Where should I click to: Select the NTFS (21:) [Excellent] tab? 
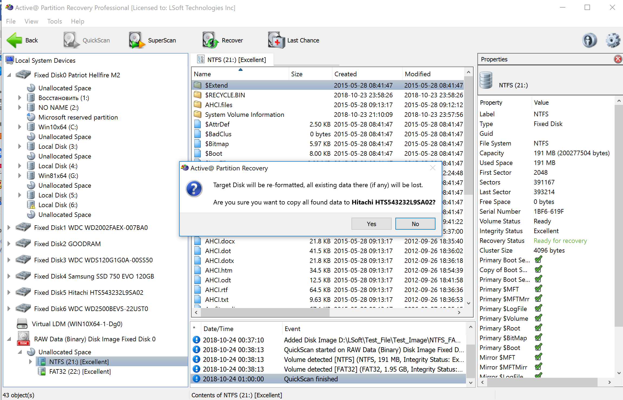tap(235, 59)
